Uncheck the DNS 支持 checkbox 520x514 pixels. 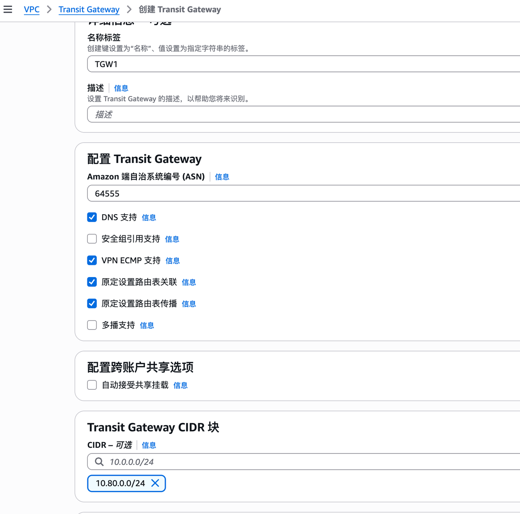(x=92, y=217)
